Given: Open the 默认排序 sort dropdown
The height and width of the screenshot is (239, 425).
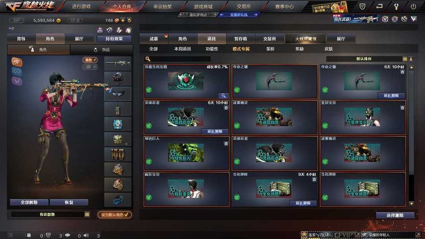Looking at the screenshot, I should tap(364, 59).
